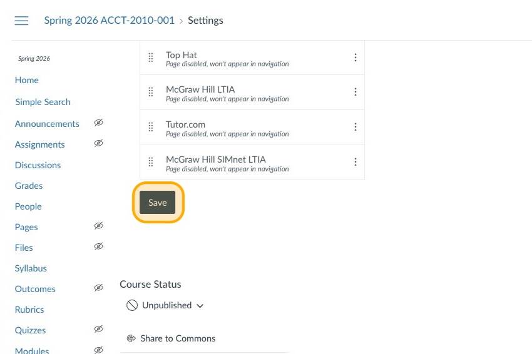
Task: Click the hidden-eye icon beside Assignments
Action: pos(98,143)
